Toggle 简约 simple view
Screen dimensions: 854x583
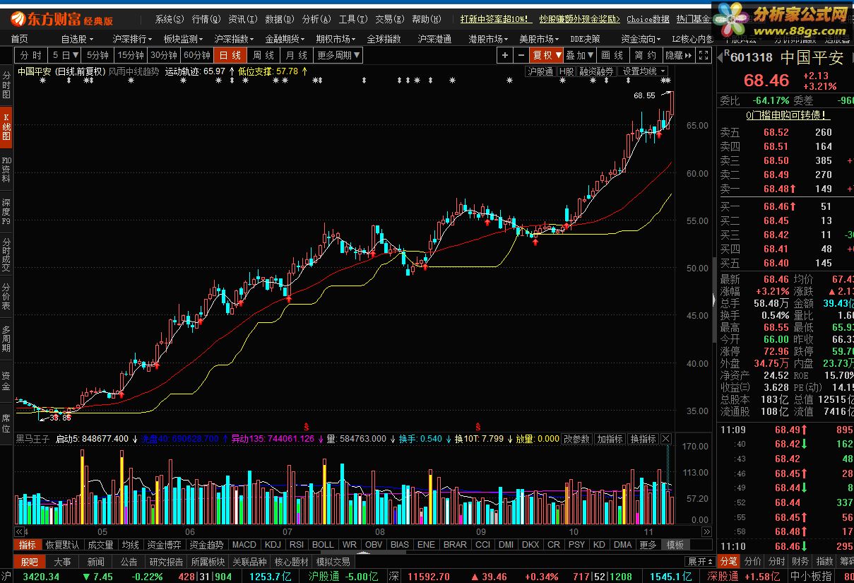(646, 55)
